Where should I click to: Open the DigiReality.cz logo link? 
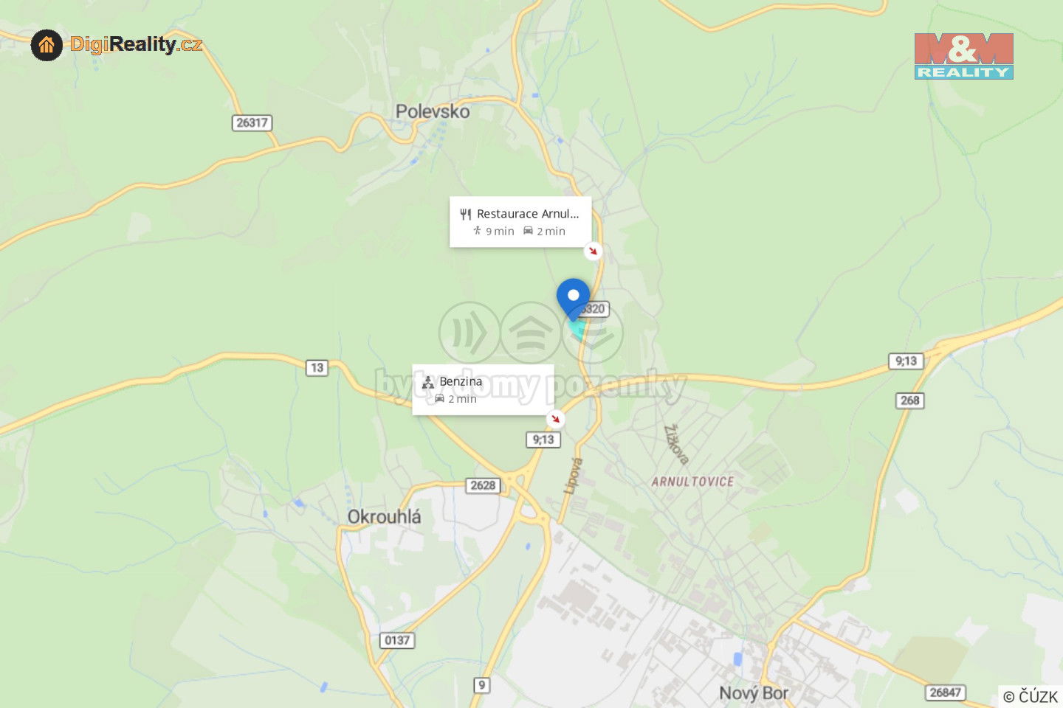click(x=117, y=45)
